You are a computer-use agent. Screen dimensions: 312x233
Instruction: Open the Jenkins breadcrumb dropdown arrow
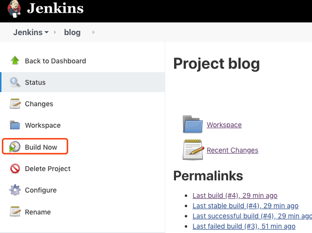coord(47,32)
